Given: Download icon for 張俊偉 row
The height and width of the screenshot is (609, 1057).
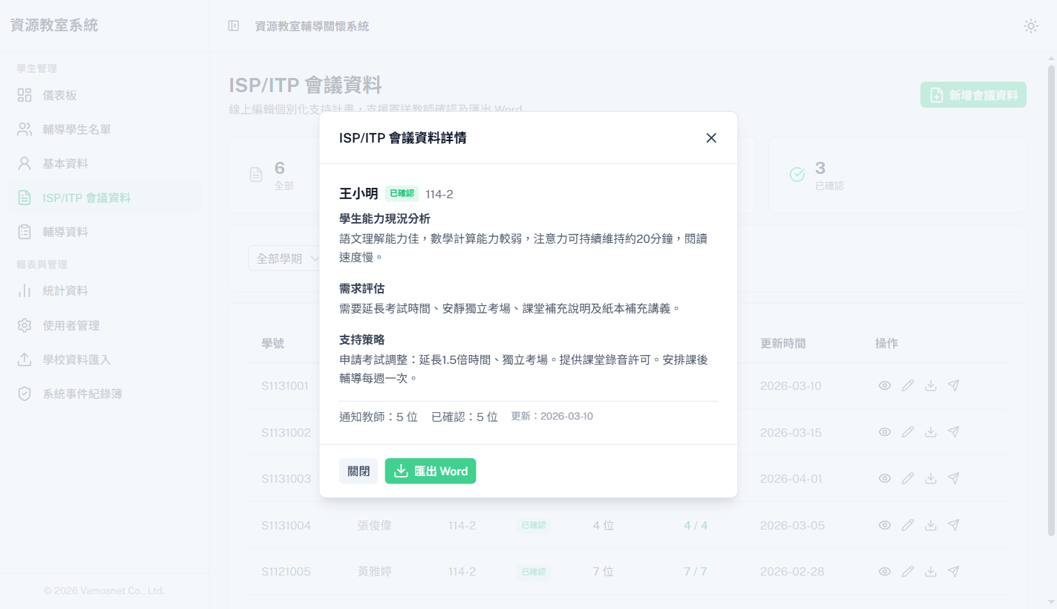Looking at the screenshot, I should click(x=931, y=525).
